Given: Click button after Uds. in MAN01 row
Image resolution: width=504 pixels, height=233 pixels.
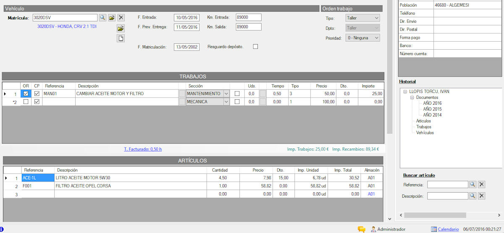Looking at the screenshot, I should click(262, 93).
